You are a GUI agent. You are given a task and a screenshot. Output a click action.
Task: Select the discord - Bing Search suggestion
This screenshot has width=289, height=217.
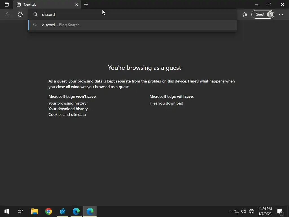pyautogui.click(x=133, y=25)
